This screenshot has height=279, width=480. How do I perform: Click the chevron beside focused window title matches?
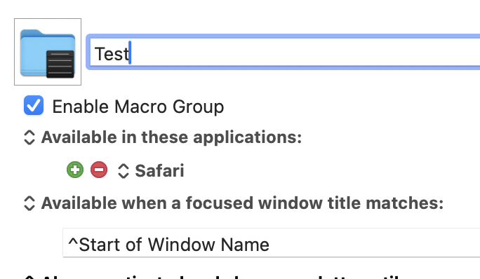(29, 203)
